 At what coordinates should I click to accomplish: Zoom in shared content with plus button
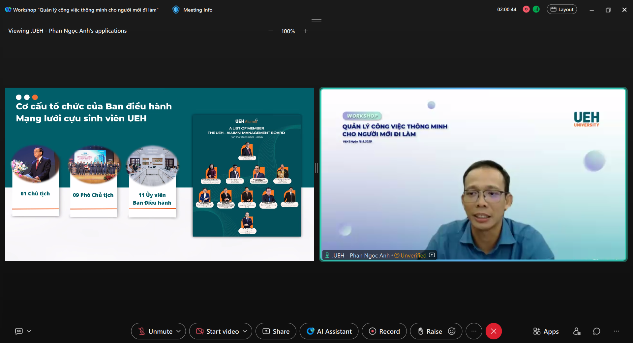pos(306,31)
